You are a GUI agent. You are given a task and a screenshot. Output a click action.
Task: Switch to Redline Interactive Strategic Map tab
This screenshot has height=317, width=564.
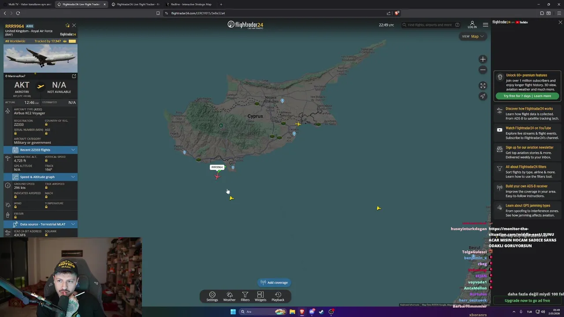(190, 4)
